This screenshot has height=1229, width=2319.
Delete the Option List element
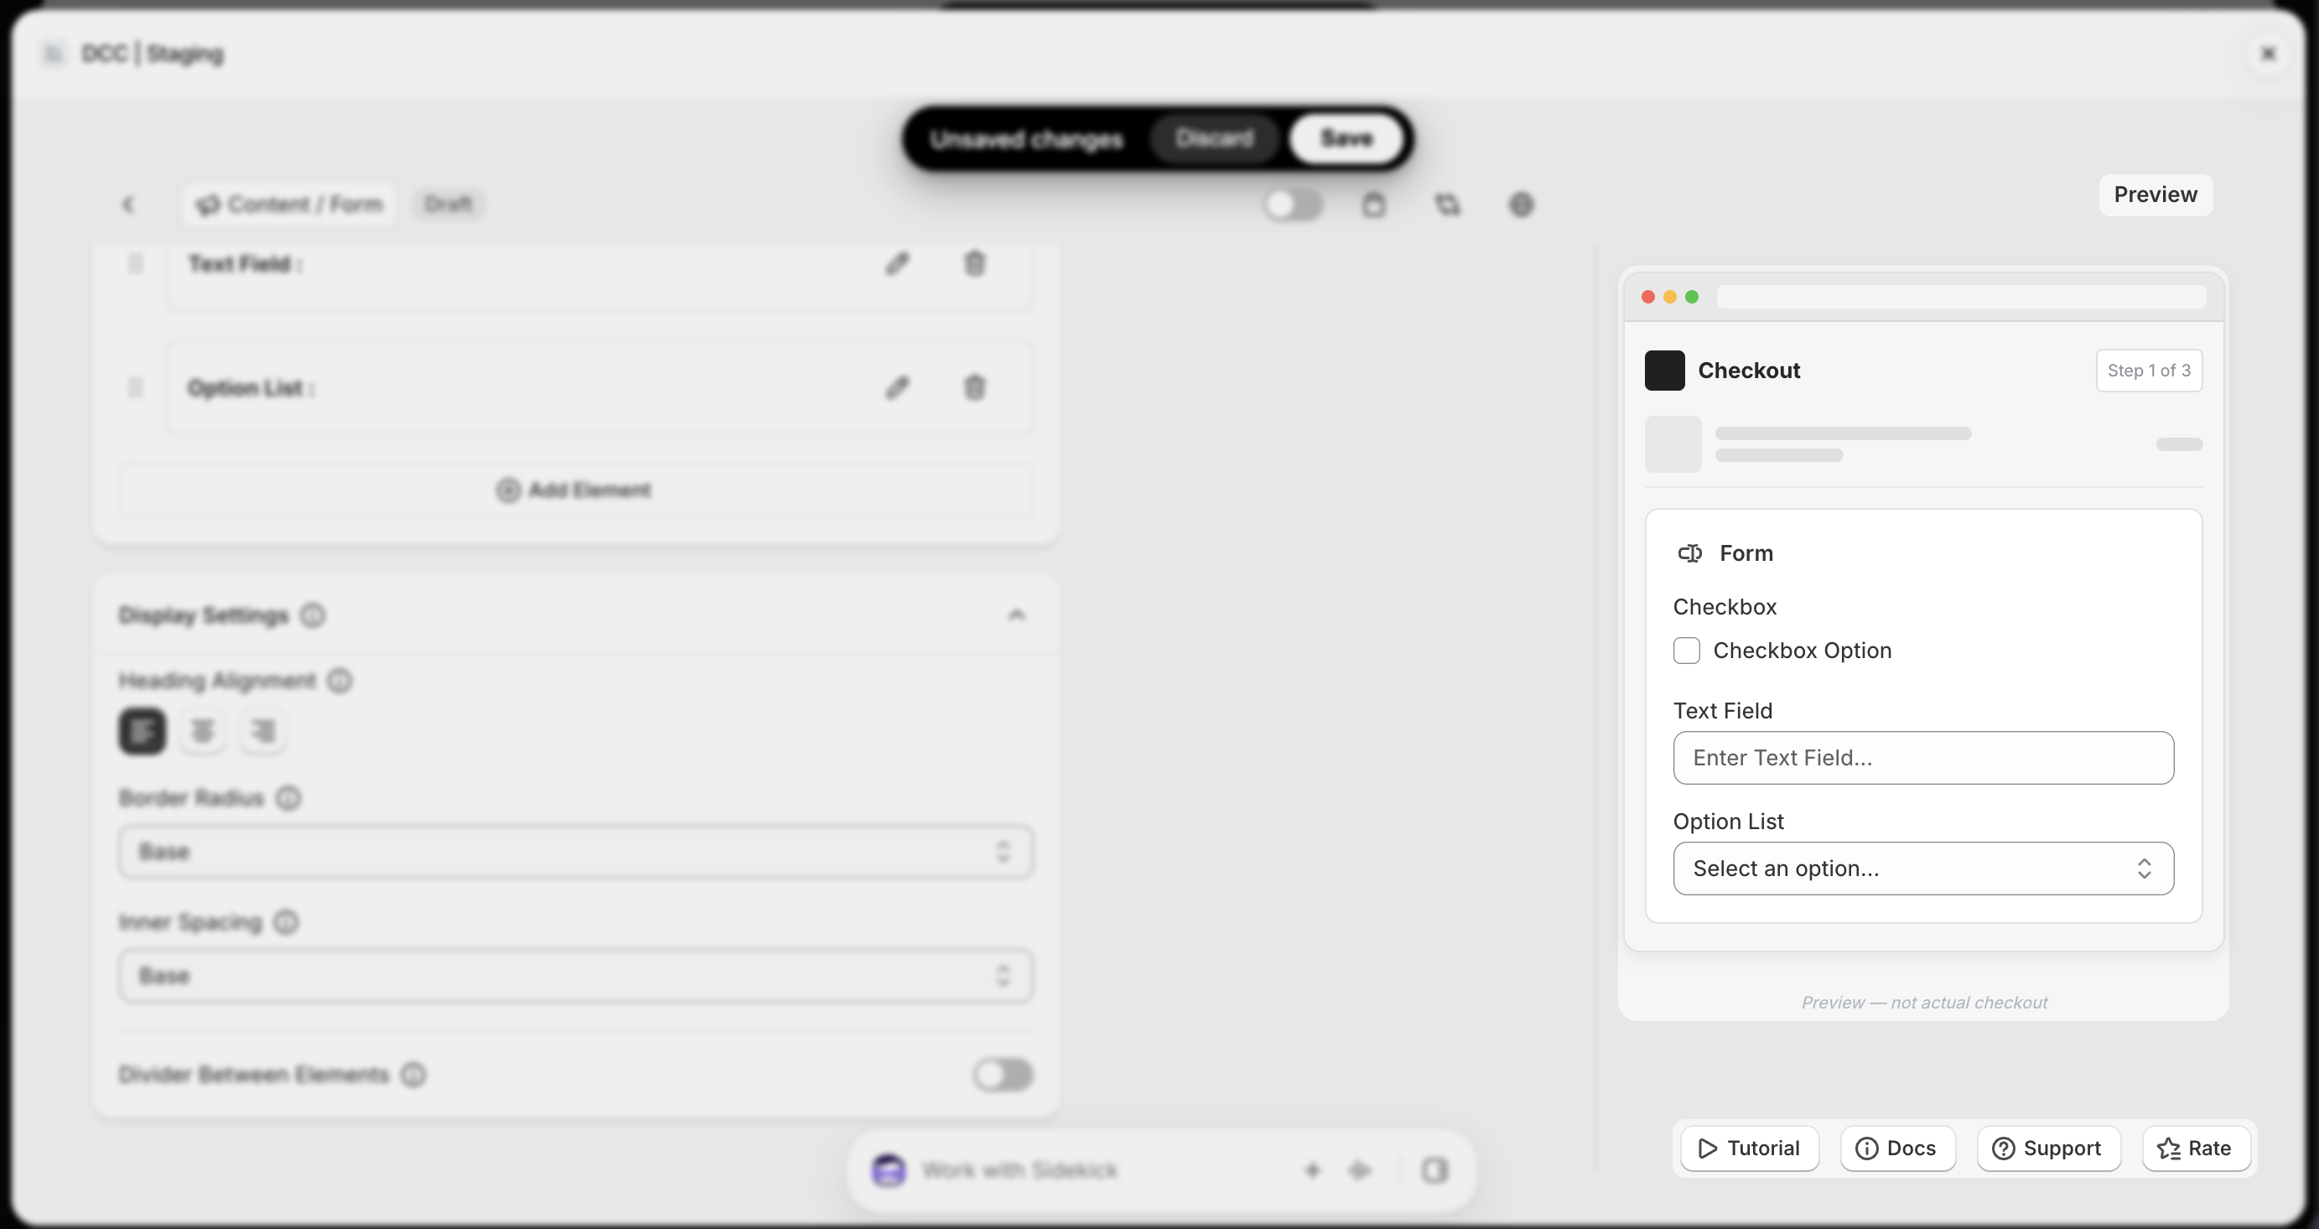point(974,387)
